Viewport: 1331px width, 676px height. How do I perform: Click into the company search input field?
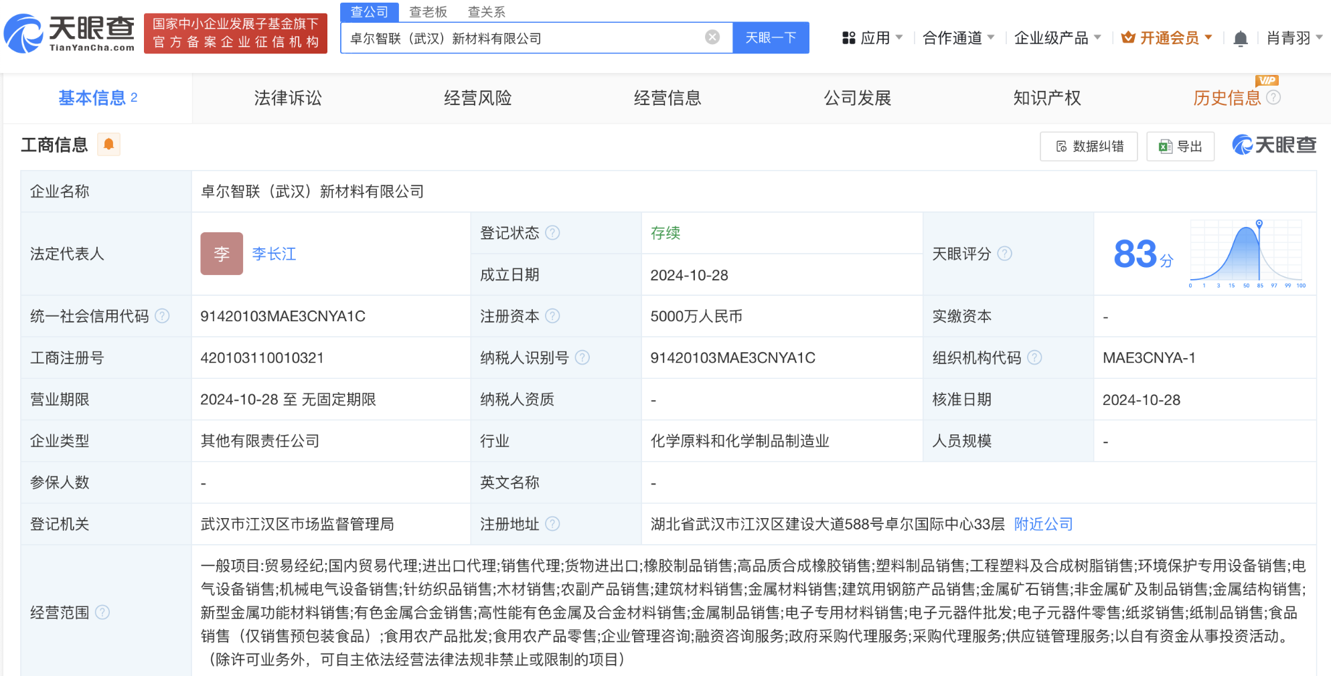click(522, 38)
